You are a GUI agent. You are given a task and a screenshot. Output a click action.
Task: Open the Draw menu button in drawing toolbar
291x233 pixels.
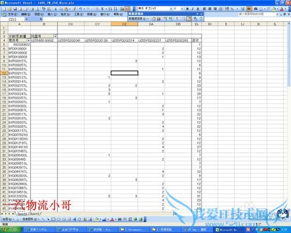8,219
